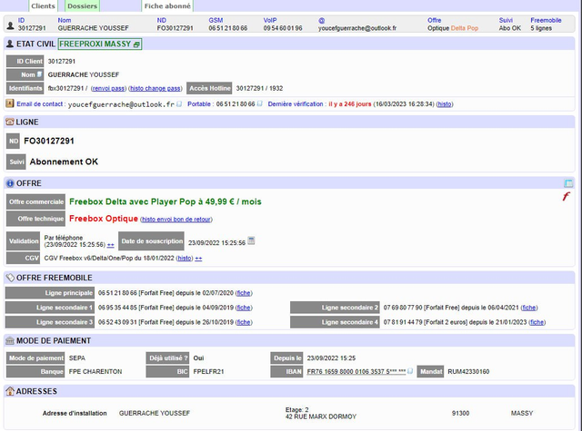This screenshot has width=582, height=431.
Task: Click the header VoIP number 09 54 60 01 96
Action: click(x=283, y=28)
